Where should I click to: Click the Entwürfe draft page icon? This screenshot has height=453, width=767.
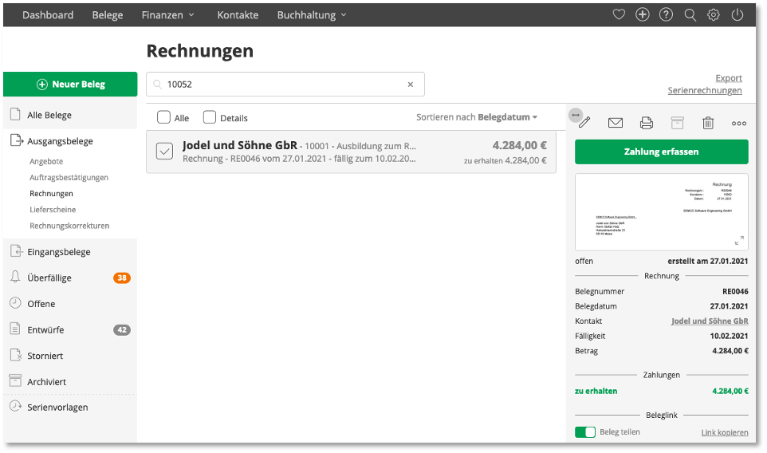coord(16,329)
